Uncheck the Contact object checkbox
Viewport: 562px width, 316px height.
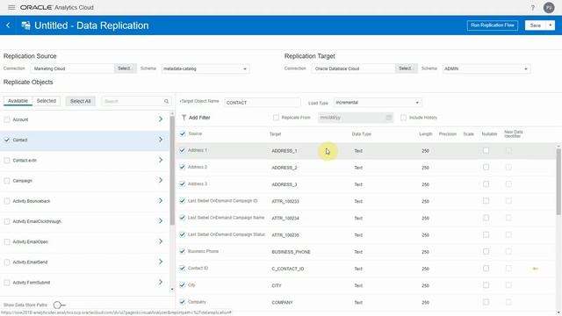pyautogui.click(x=7, y=140)
